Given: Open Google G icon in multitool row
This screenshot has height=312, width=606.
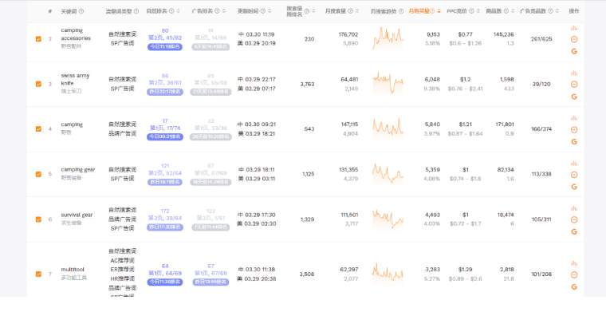Looking at the screenshot, I should pos(574,287).
